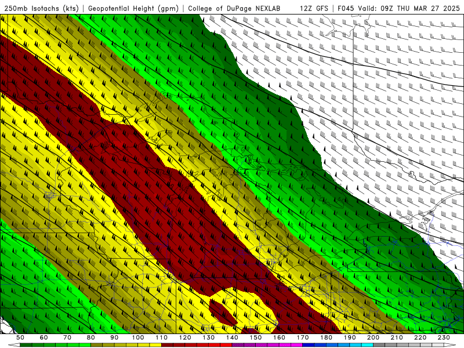464x348 pixels.
Task: Click the dark blue swatch under 170 on the color bar
Action: click(x=309, y=345)
